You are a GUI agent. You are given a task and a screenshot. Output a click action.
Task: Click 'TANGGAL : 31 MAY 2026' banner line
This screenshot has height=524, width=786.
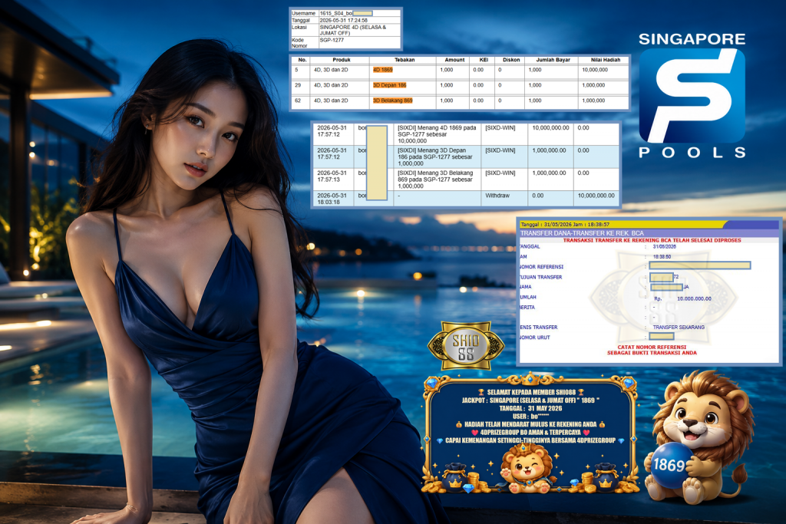[531, 408]
